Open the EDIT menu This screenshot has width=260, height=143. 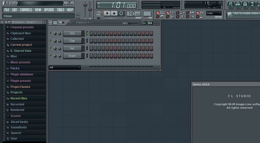[x=14, y=10]
